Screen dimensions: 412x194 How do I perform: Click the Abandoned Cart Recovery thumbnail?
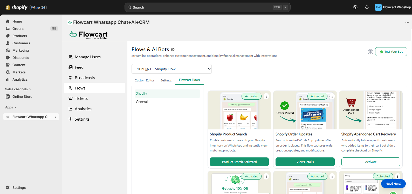click(371, 110)
